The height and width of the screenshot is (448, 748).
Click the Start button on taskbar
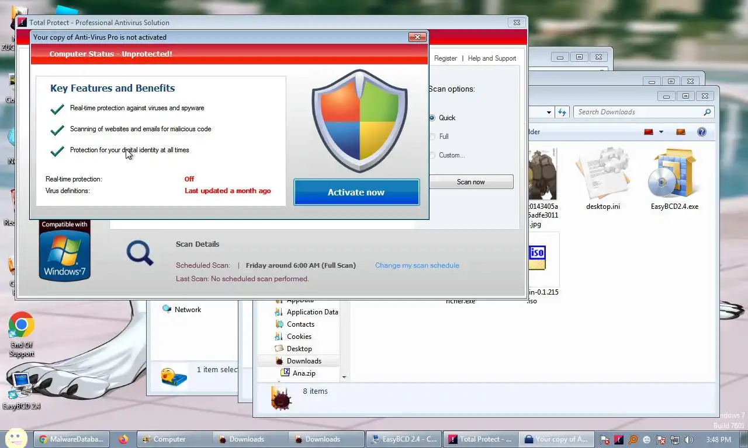coord(16,438)
